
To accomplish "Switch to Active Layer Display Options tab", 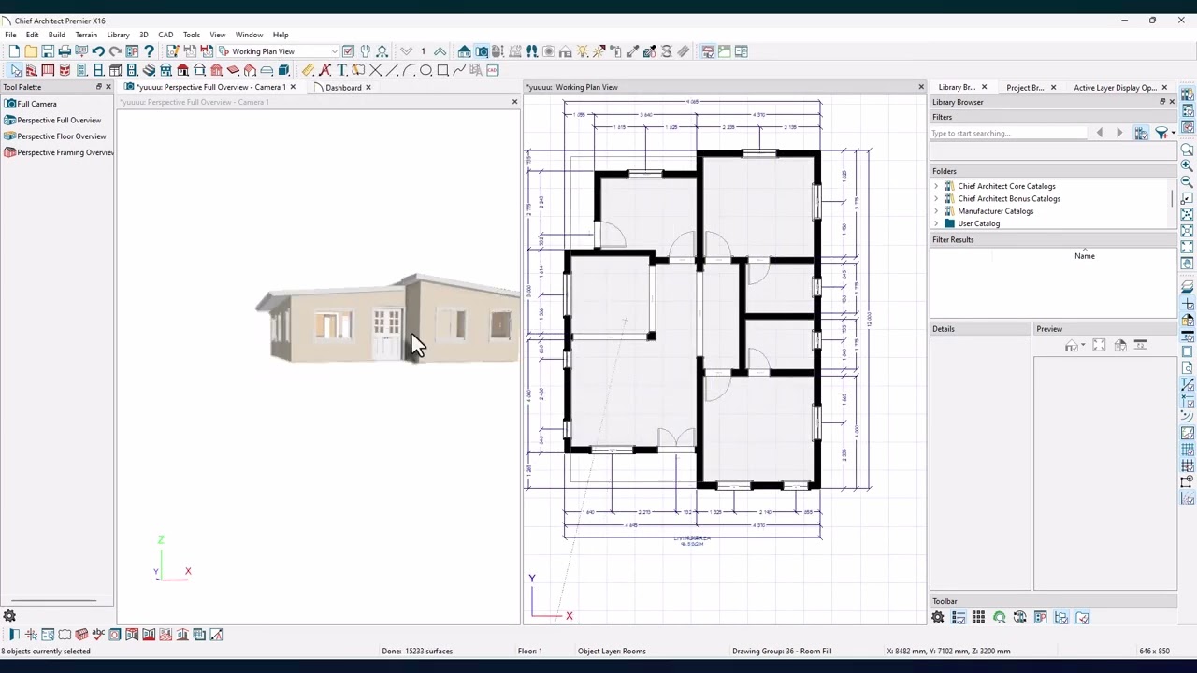I will click(x=1115, y=87).
